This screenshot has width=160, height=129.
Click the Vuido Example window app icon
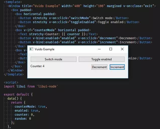[31, 49]
